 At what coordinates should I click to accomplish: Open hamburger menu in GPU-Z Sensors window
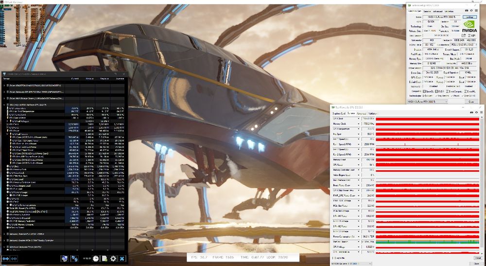(481, 112)
